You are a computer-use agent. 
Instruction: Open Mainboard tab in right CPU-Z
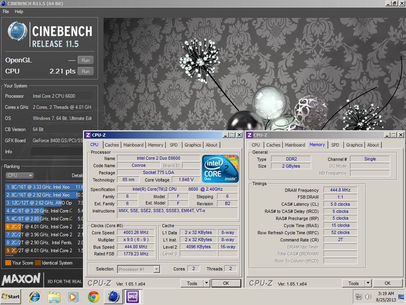(295, 145)
